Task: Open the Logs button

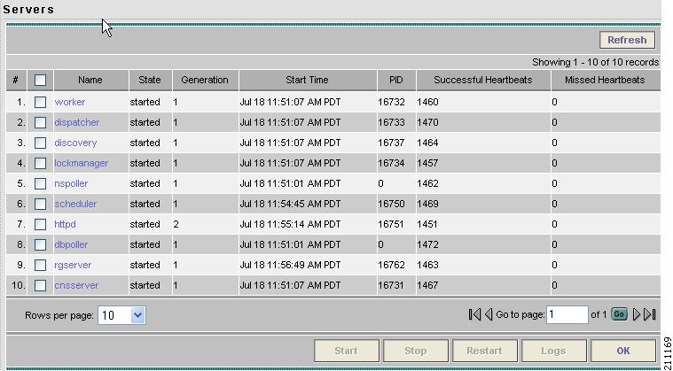Action: click(x=553, y=351)
